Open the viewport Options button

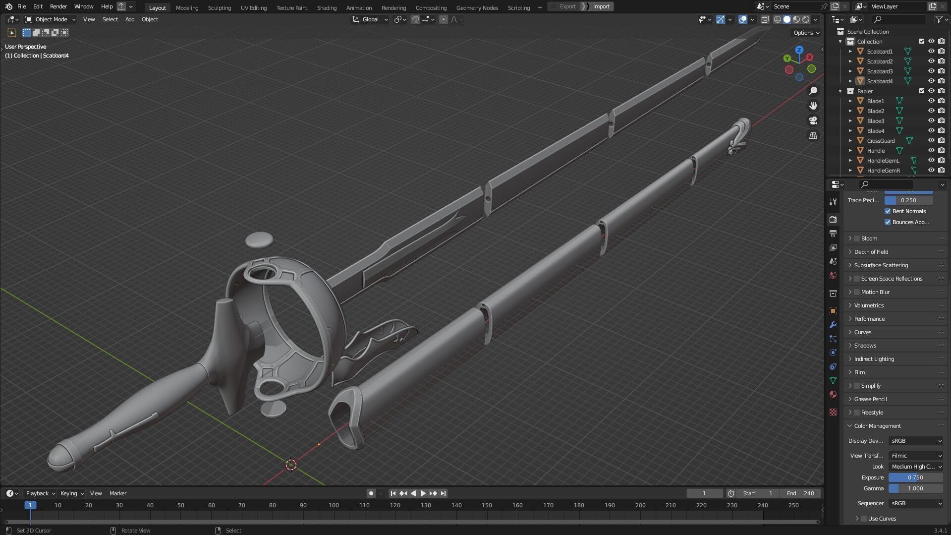[x=806, y=33]
